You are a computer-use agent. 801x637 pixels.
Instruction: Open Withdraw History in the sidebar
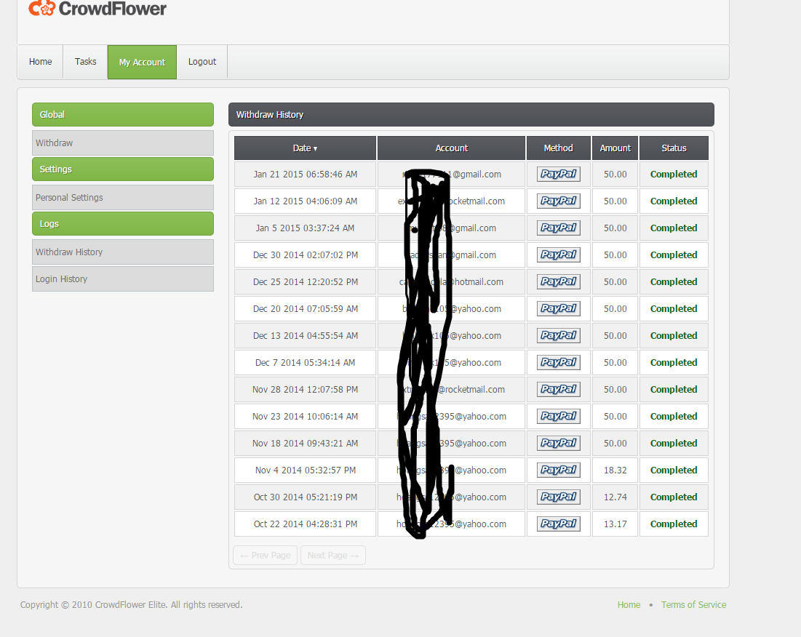tap(123, 252)
